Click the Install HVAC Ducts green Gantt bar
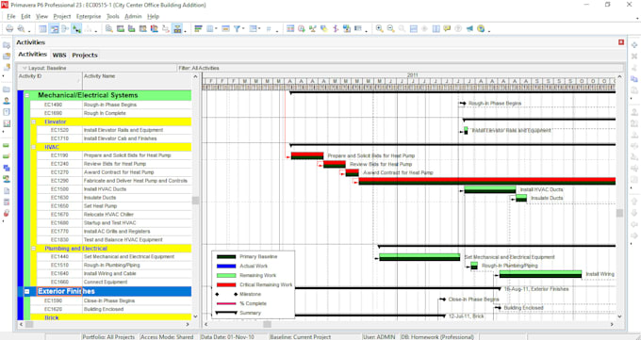Viewport: 641px width, 340px height. tap(490, 189)
